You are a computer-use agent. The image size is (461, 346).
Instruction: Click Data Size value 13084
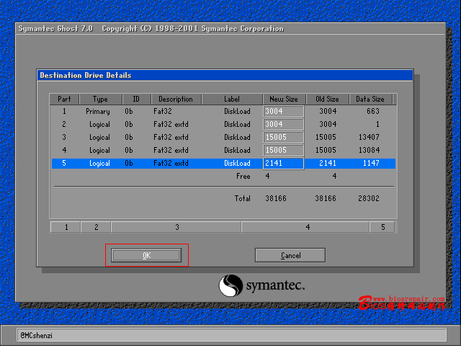[369, 150]
